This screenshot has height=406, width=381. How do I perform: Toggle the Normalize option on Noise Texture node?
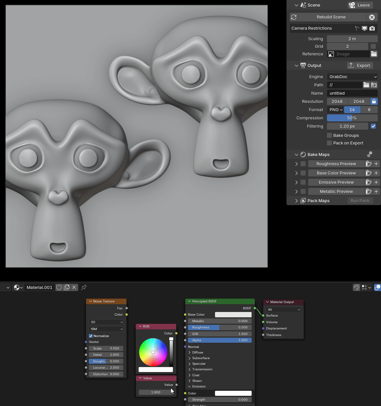(x=91, y=336)
